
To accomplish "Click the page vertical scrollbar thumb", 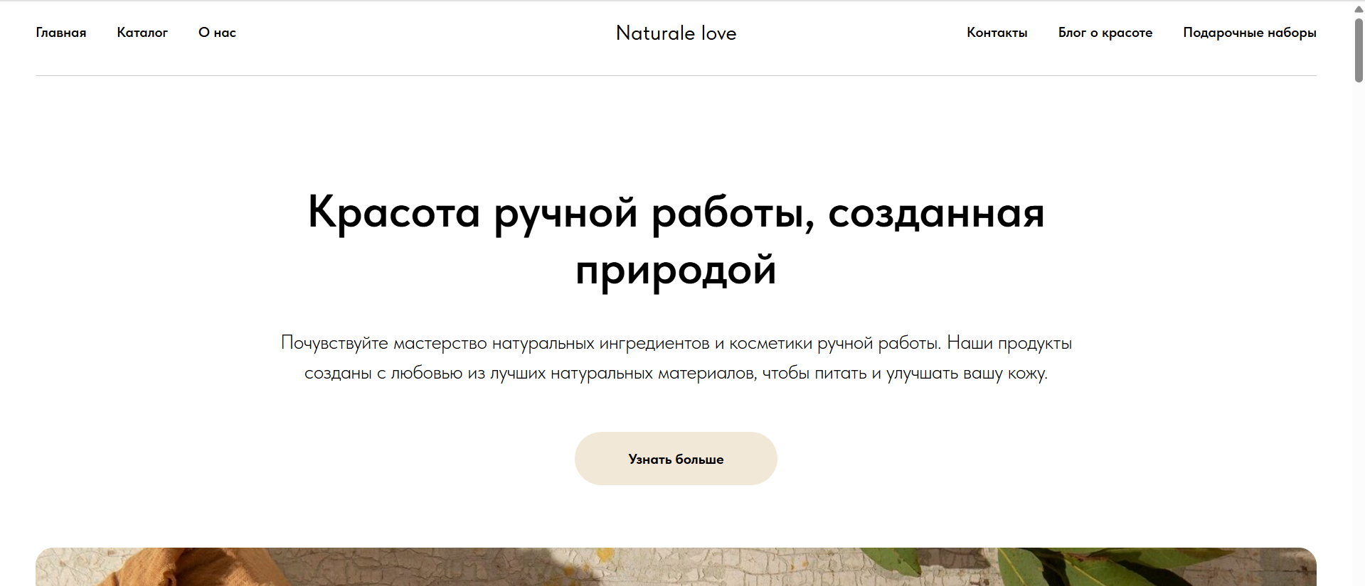I will [x=1359, y=50].
